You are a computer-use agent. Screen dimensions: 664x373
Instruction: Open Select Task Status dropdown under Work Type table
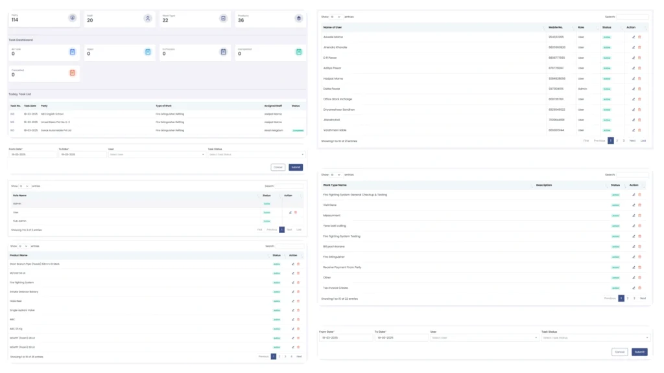tap(595, 338)
